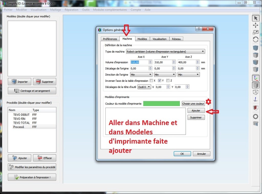Click Supprimer under the models list
This screenshot has height=194, width=262.
coord(45,82)
